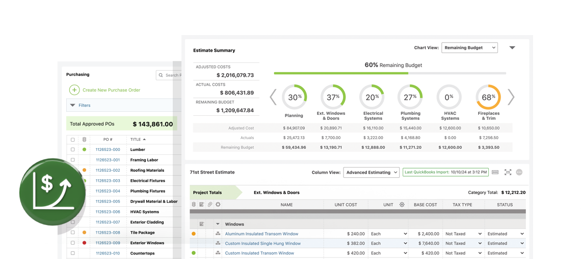Open purchase order 1126523-005
581x259 pixels.
[108, 202]
